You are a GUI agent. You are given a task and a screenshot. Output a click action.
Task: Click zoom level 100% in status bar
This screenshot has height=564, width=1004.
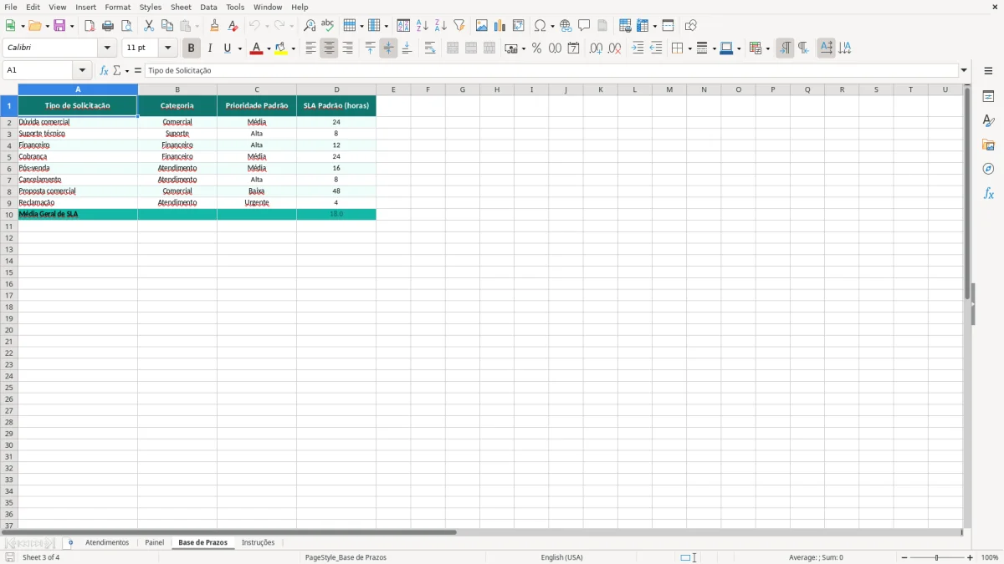point(990,557)
